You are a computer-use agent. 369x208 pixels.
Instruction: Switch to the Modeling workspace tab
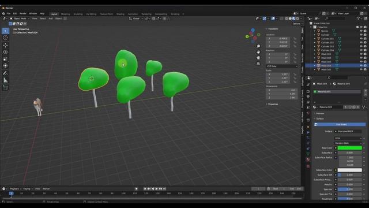tap(65, 14)
